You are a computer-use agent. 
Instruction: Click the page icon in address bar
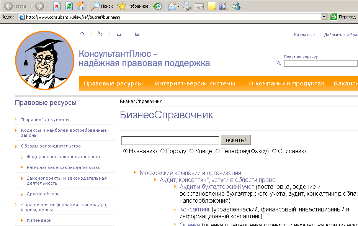click(22, 17)
